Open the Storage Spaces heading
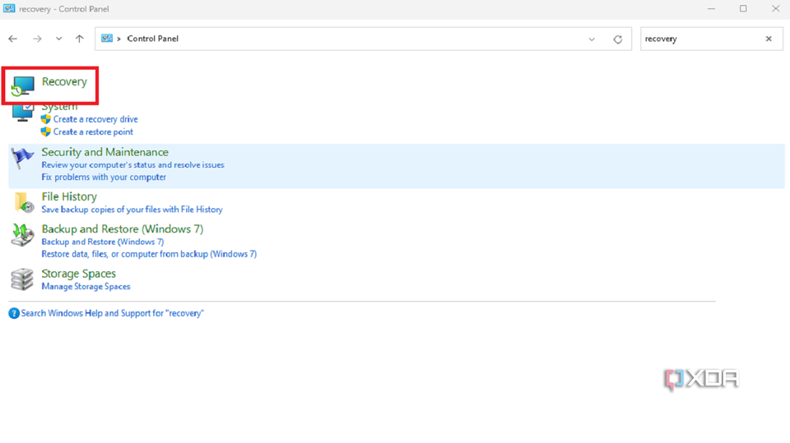 pos(79,274)
